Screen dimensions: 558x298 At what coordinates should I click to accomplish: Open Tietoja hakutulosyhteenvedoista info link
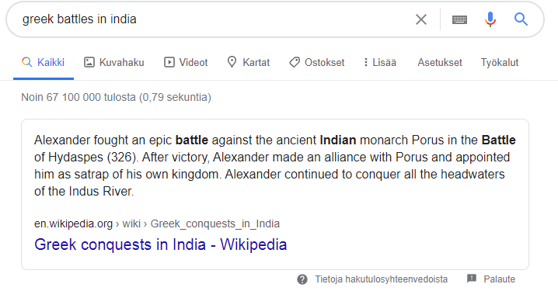click(381, 279)
